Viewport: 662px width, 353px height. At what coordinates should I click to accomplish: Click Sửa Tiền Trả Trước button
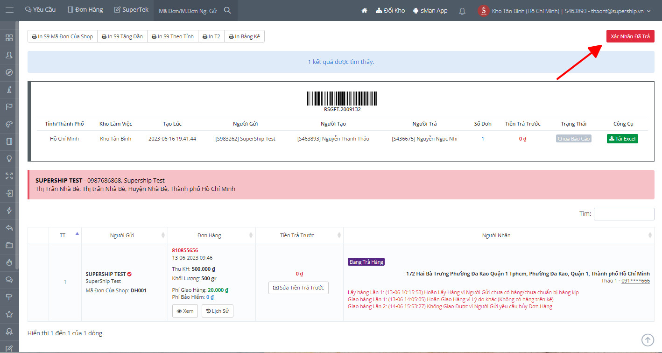click(x=299, y=288)
